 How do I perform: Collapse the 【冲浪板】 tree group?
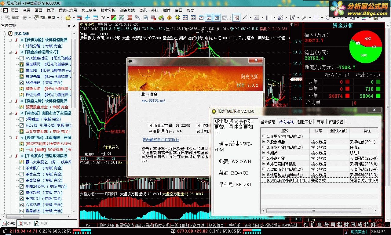click(x=10, y=113)
